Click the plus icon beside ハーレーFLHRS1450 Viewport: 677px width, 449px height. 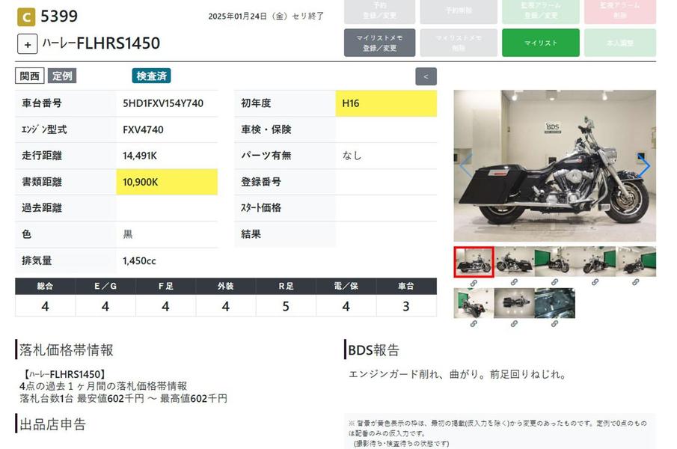[x=28, y=44]
